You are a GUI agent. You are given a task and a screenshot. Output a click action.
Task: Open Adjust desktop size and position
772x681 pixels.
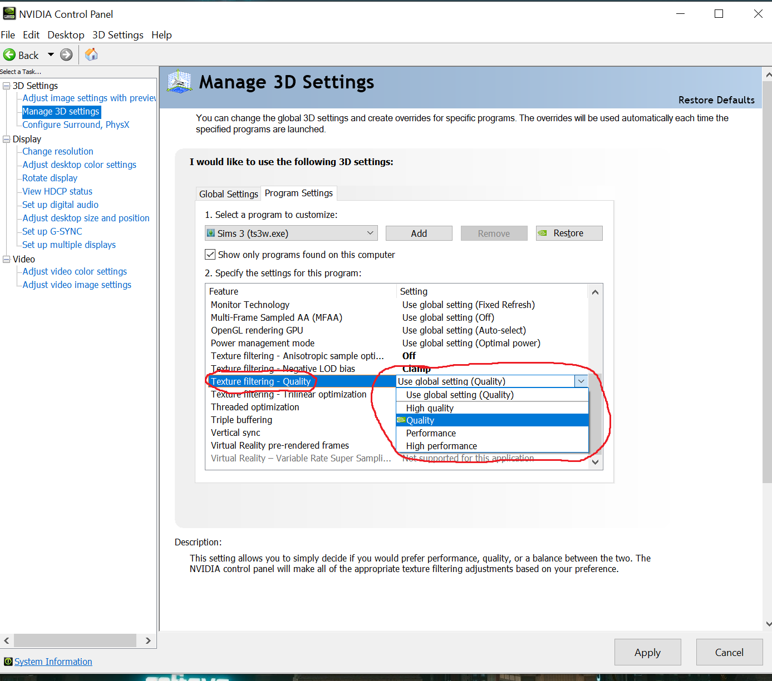(86, 218)
